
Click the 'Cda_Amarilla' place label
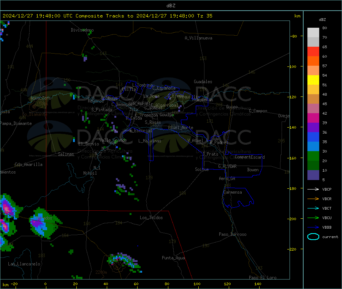click(x=28, y=164)
